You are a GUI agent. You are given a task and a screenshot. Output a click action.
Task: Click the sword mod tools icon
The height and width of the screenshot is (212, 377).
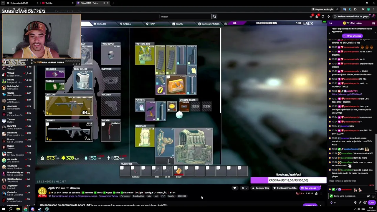(x=360, y=203)
